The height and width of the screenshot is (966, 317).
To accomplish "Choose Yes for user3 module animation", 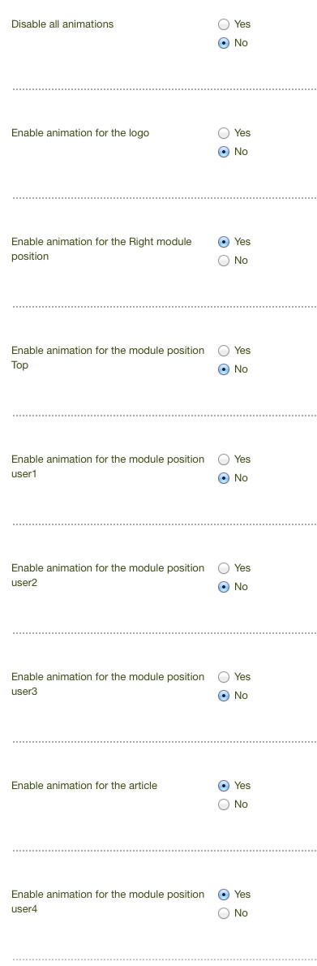I will [224, 677].
